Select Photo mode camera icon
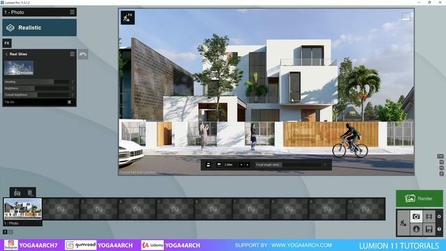446x251 pixels. pos(416,217)
